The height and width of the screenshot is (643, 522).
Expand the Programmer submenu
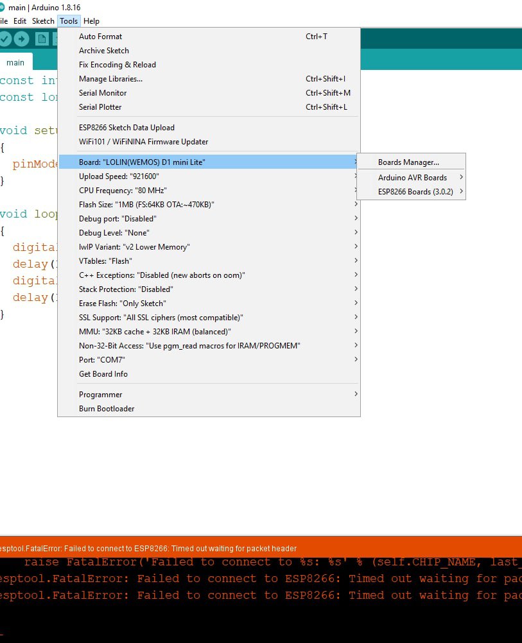coord(209,395)
